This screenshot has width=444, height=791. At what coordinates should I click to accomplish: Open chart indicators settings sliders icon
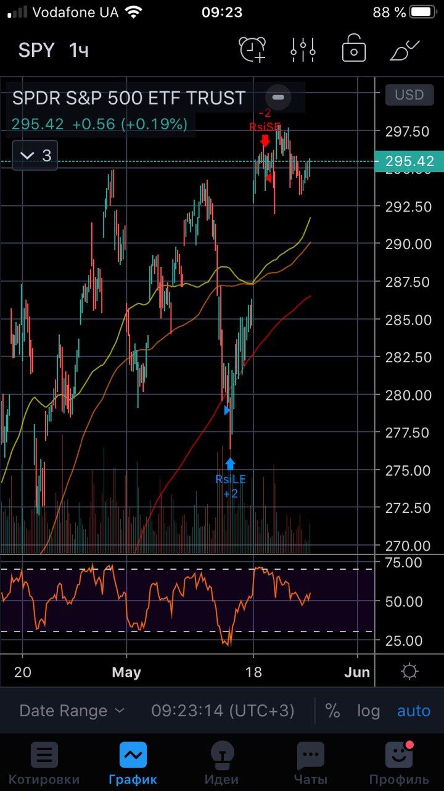tap(303, 49)
